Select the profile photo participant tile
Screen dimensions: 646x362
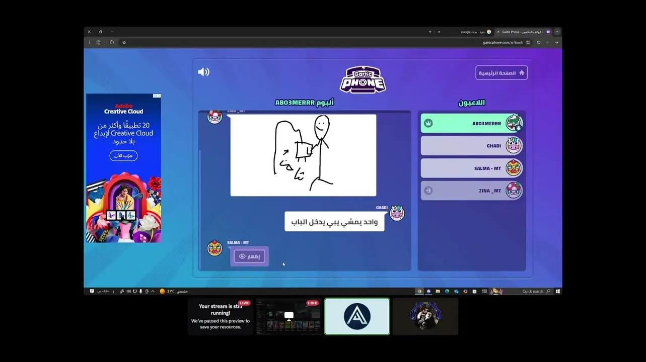[x=425, y=316]
